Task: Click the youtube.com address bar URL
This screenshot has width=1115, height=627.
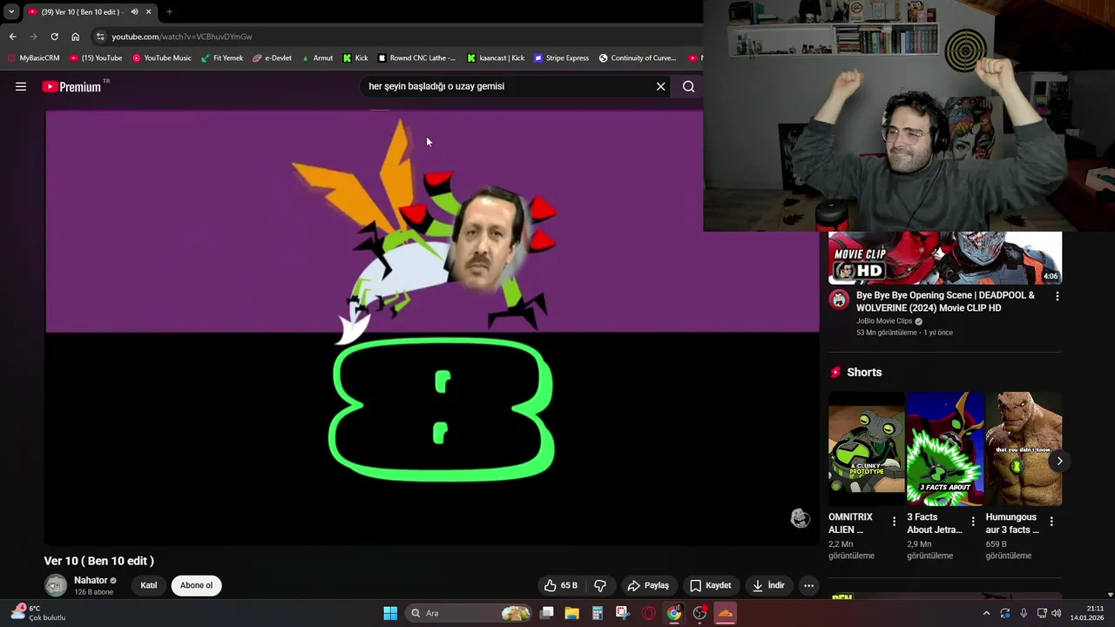Action: [182, 37]
